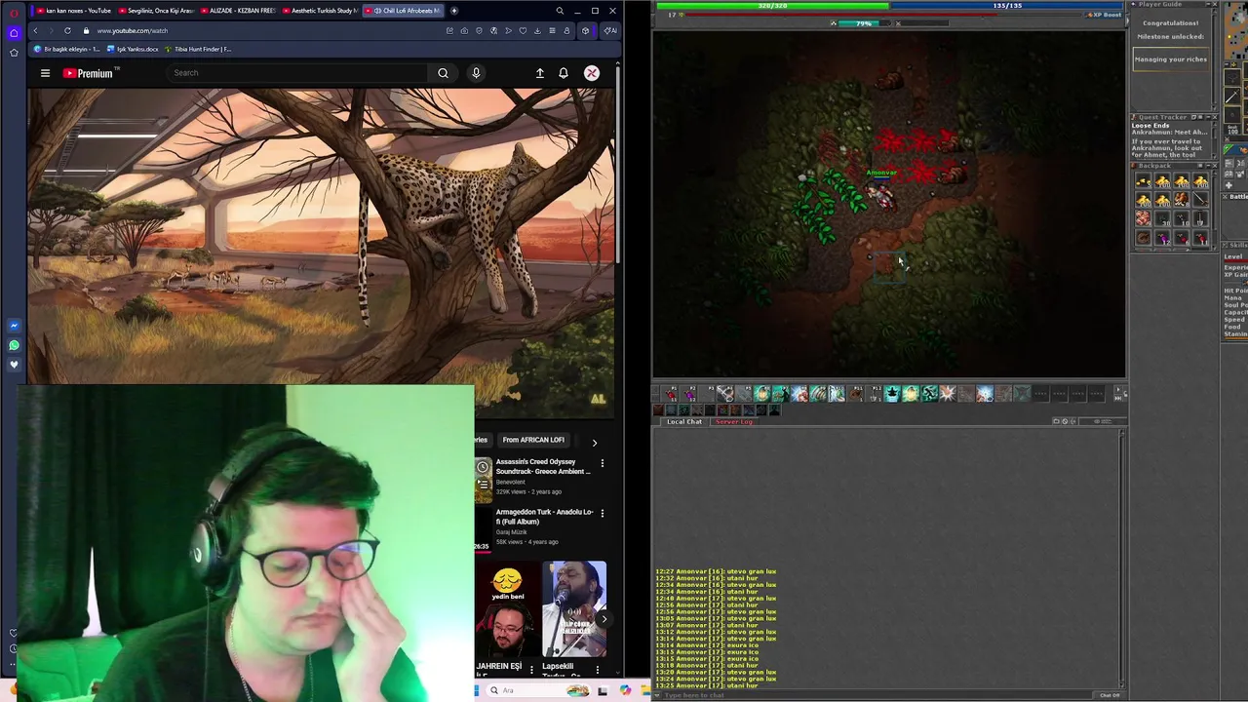This screenshot has width=1248, height=702.
Task: Select first gold coin stack in Backpack
Action: (x=1144, y=181)
